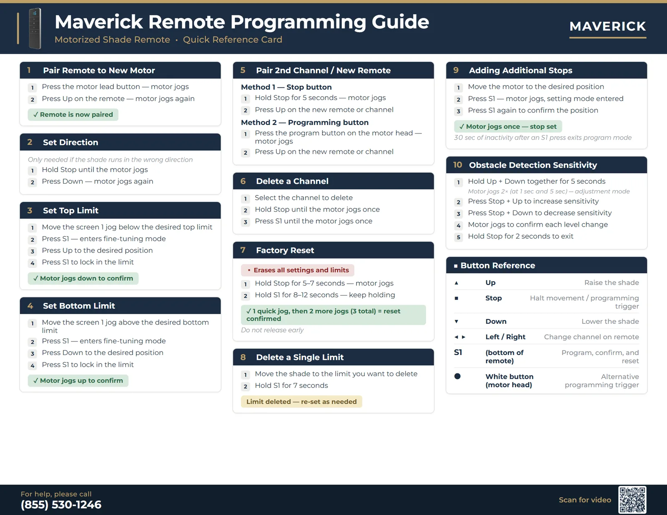Click 'Press S1 again to confirm the position'

(x=533, y=110)
